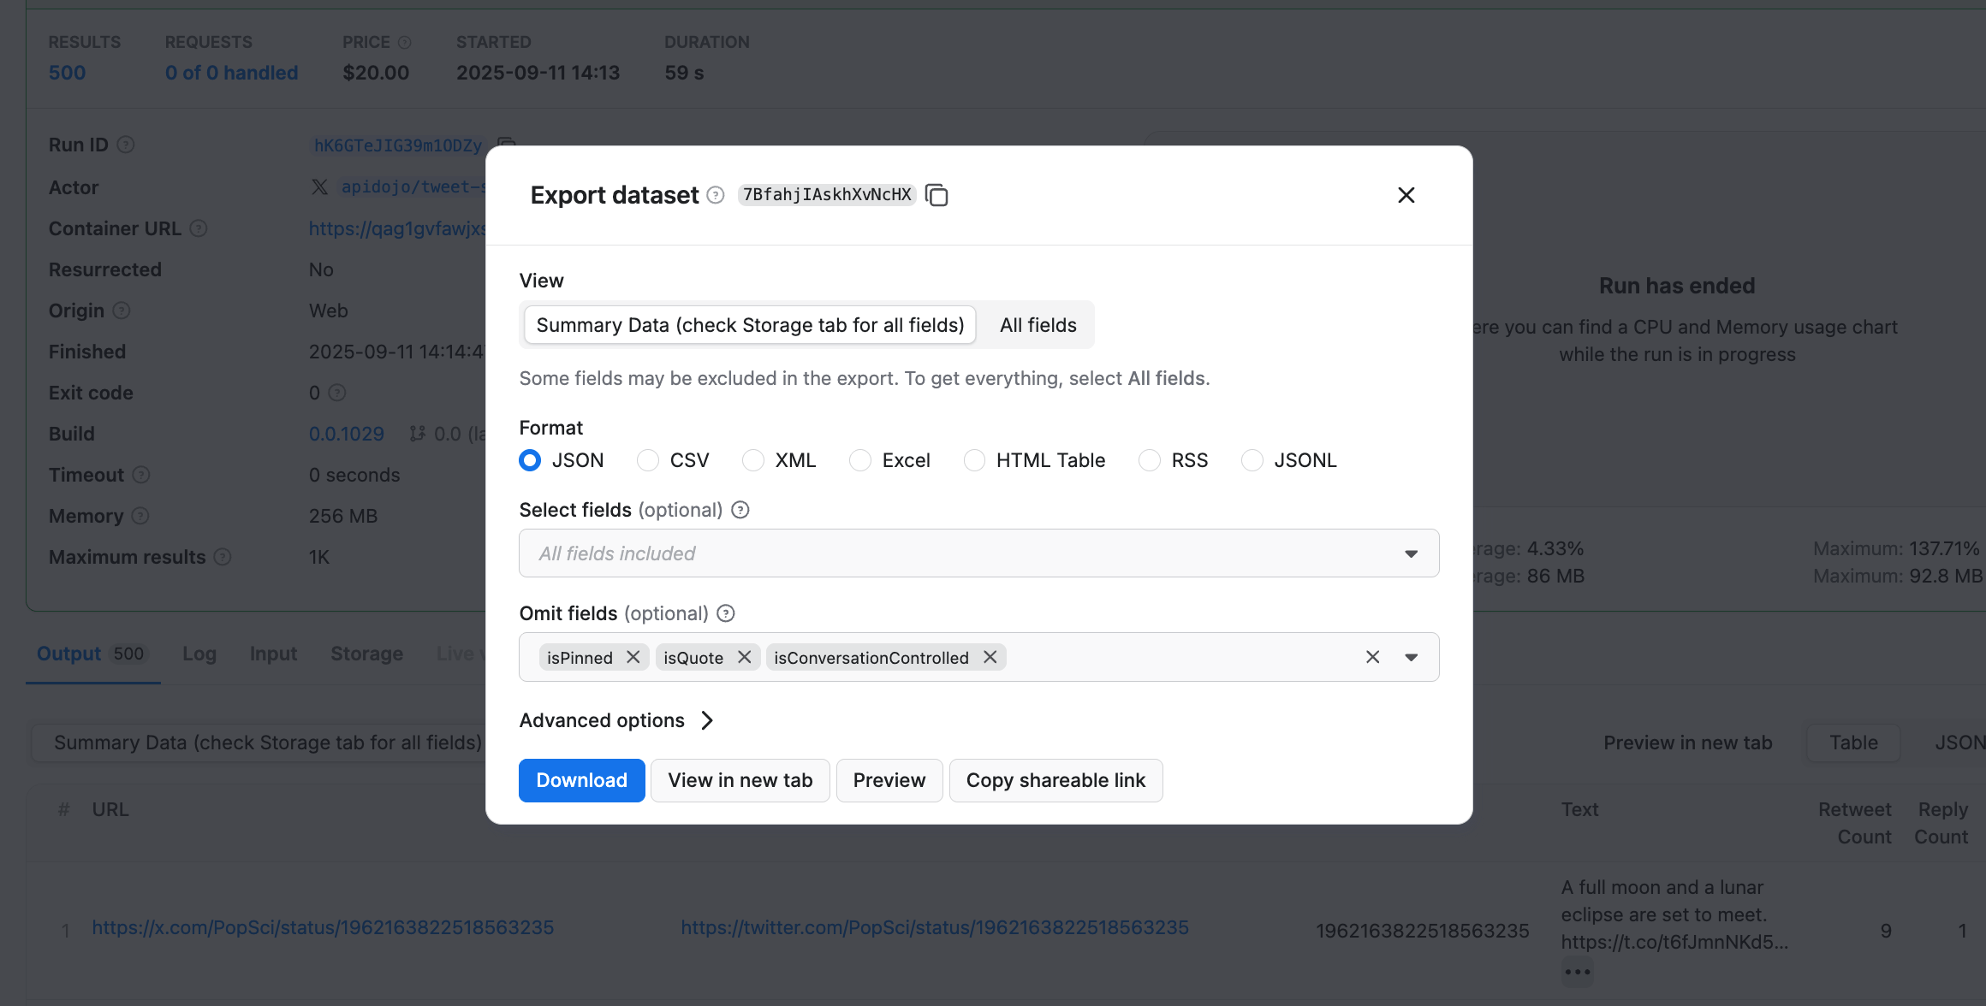Open help tooltip next to Export dataset title

tap(714, 195)
